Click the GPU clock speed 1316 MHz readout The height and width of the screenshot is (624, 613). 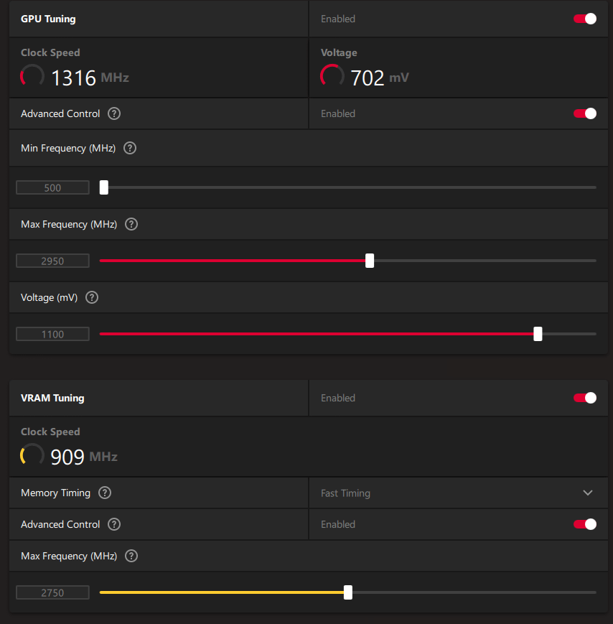coord(90,78)
